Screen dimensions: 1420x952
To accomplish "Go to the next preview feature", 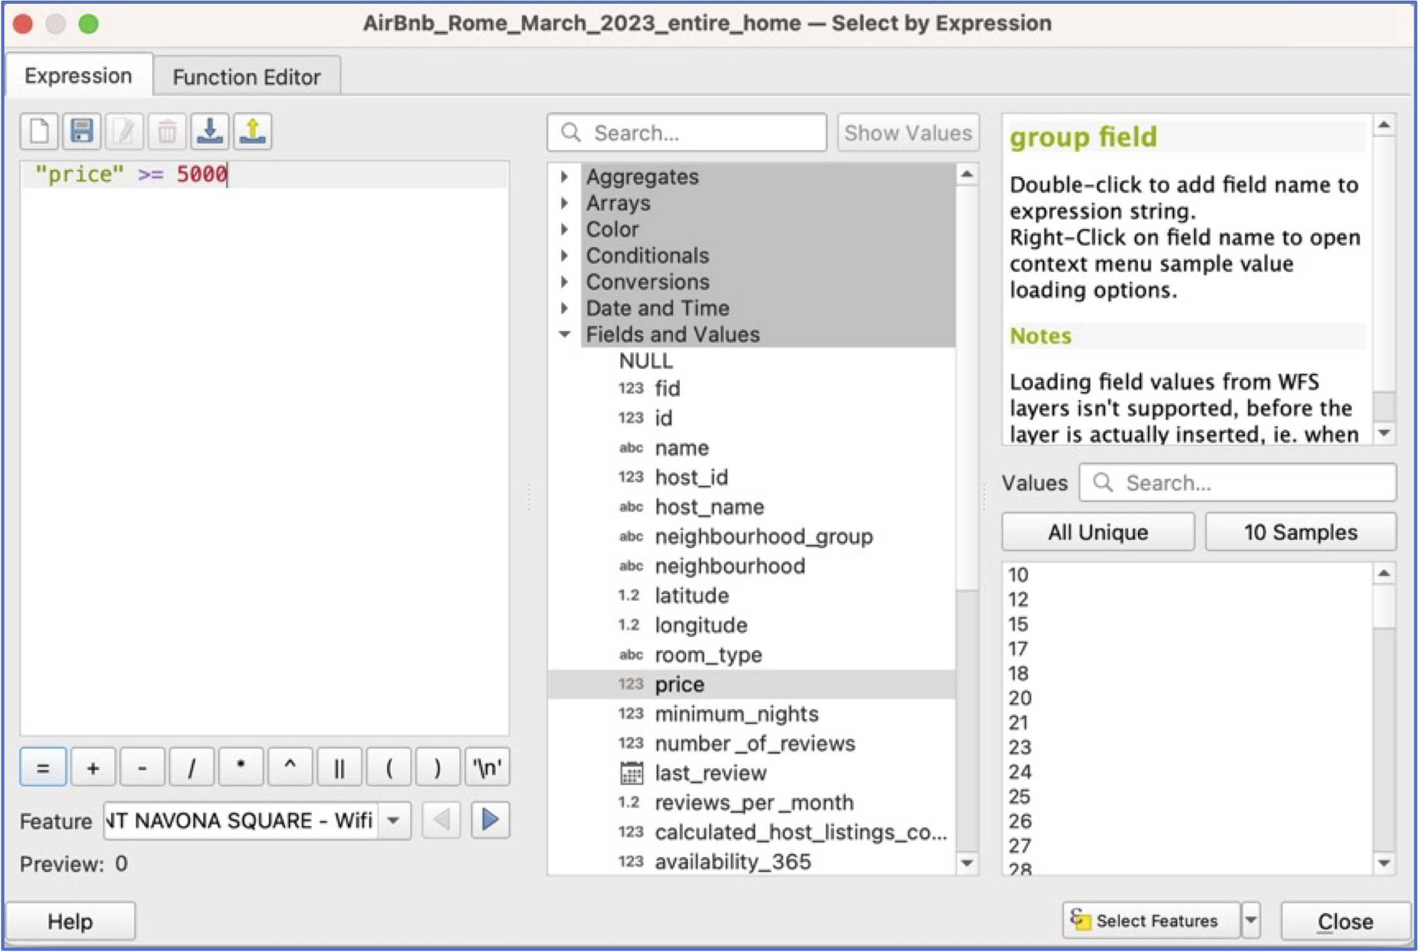I will 490,820.
